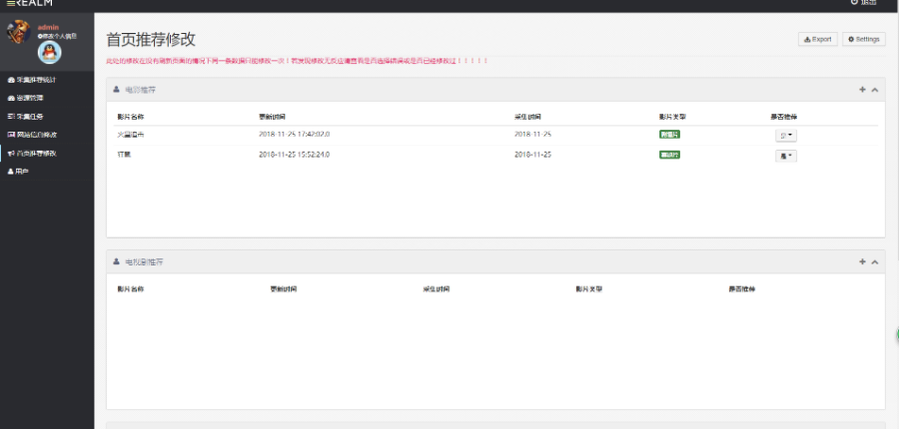Open the admin avatar picture

point(18,32)
